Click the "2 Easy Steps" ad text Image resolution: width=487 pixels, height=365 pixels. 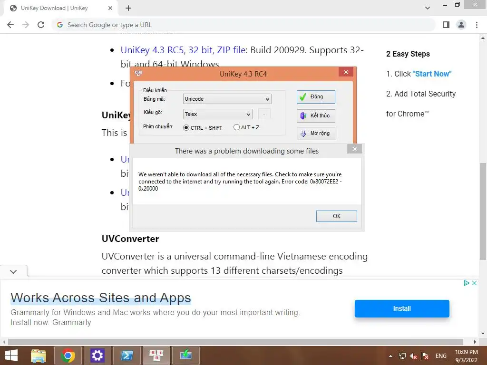[x=408, y=54]
